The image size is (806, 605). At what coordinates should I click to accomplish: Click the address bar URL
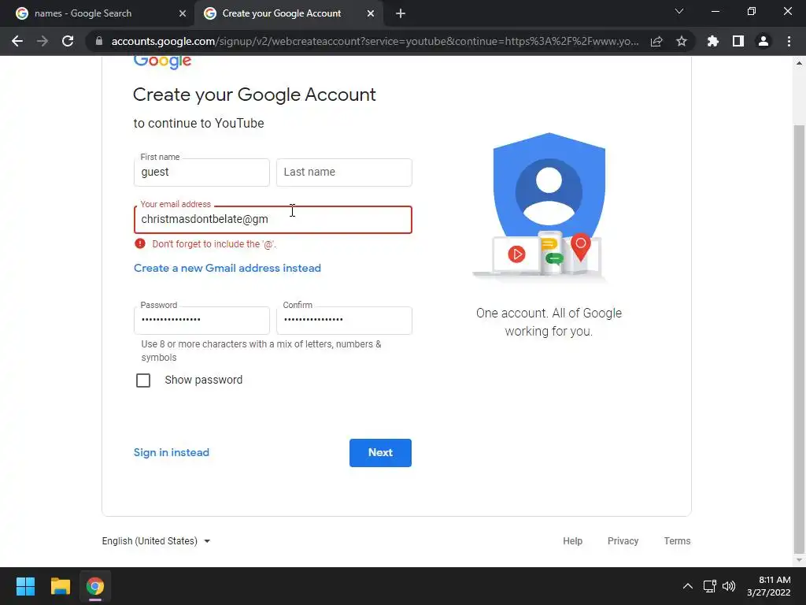coord(375,41)
